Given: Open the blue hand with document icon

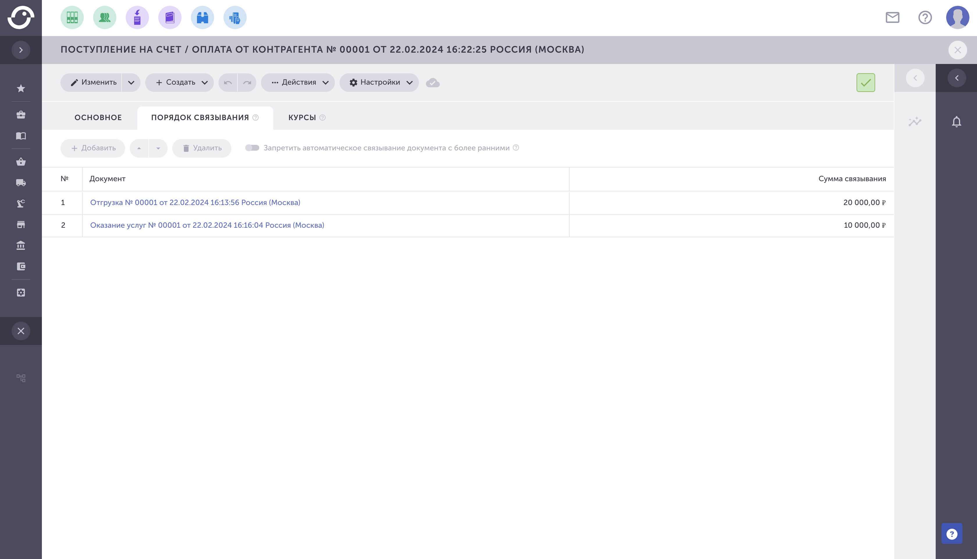Looking at the screenshot, I should coord(235,17).
